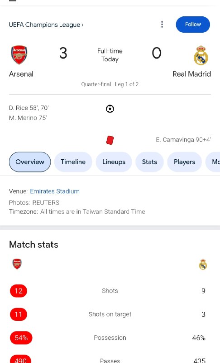
Task: Tap the football goal icon
Action: click(110, 108)
